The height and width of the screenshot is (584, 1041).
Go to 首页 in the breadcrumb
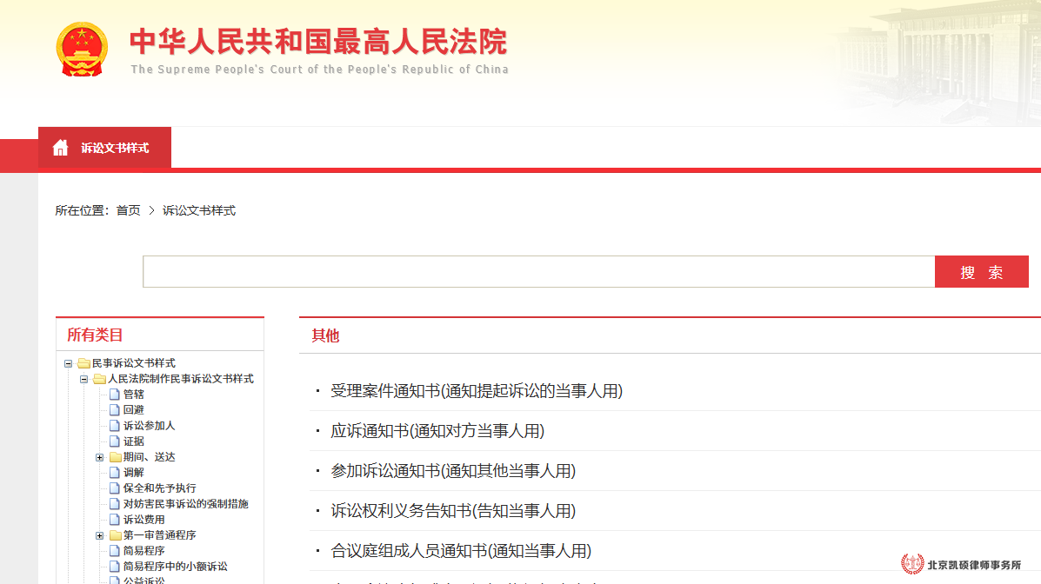pyautogui.click(x=128, y=210)
